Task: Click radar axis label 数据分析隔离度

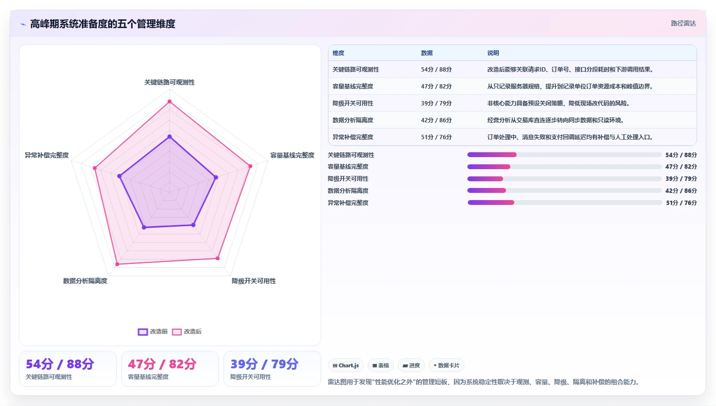Action: click(x=85, y=281)
